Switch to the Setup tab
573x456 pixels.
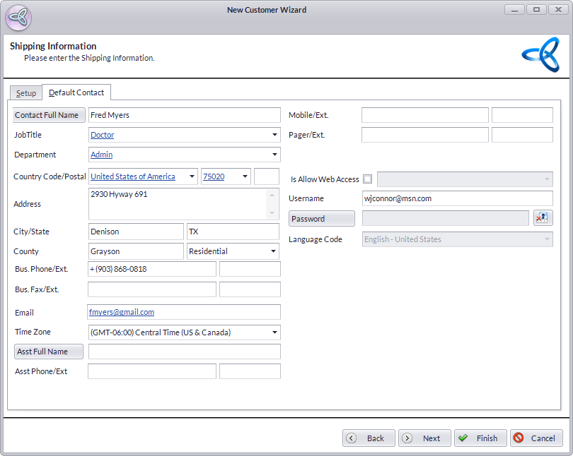[x=26, y=93]
